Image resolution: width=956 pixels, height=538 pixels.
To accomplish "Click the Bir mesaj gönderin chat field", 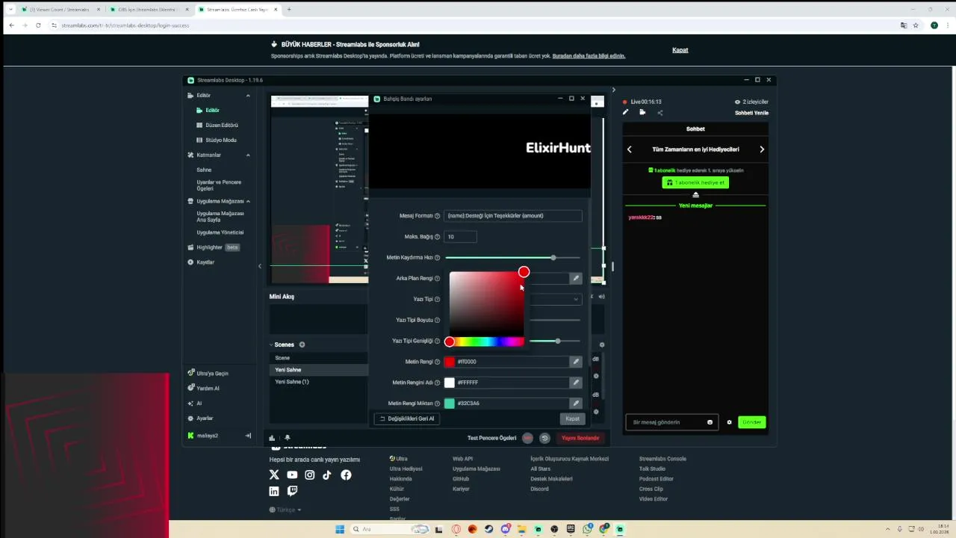I will coord(671,422).
